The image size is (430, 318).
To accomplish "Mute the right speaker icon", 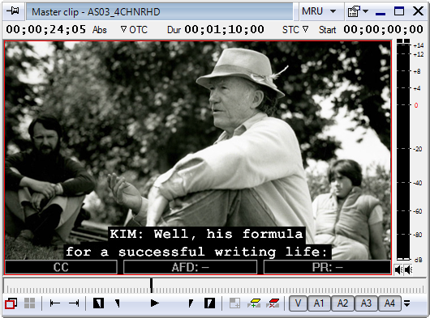I will click(408, 270).
